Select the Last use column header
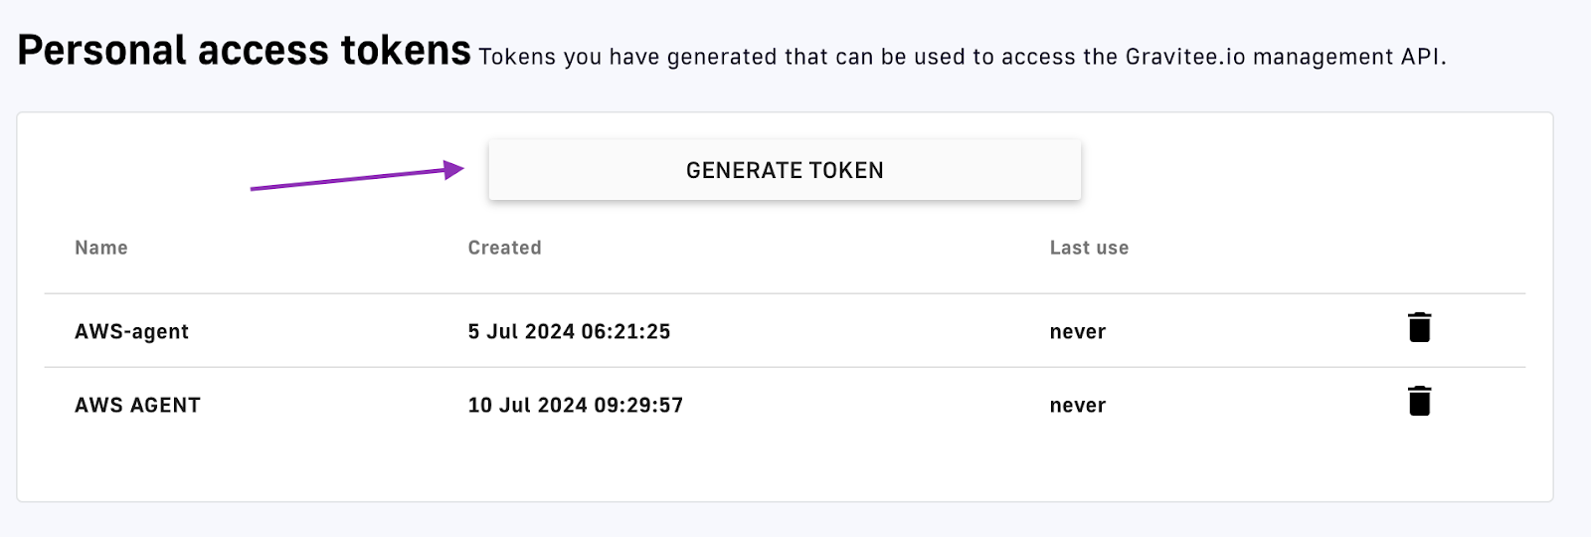This screenshot has width=1591, height=537. tap(1089, 248)
